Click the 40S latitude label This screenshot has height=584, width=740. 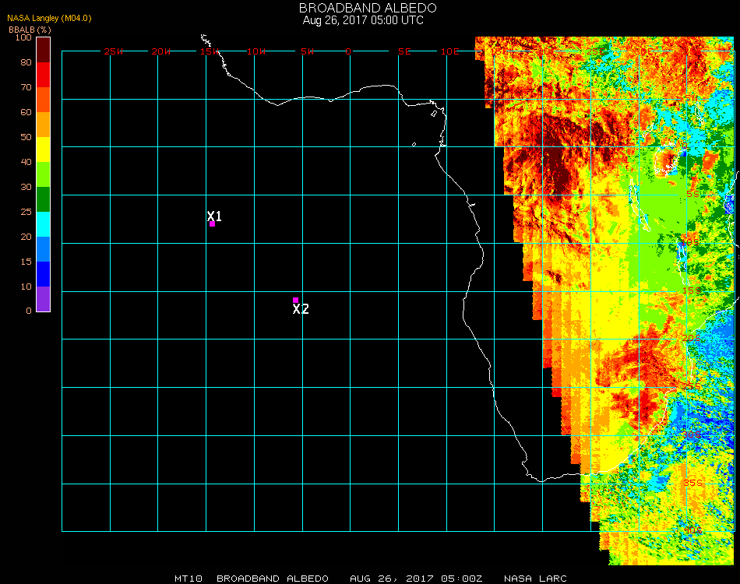692,531
